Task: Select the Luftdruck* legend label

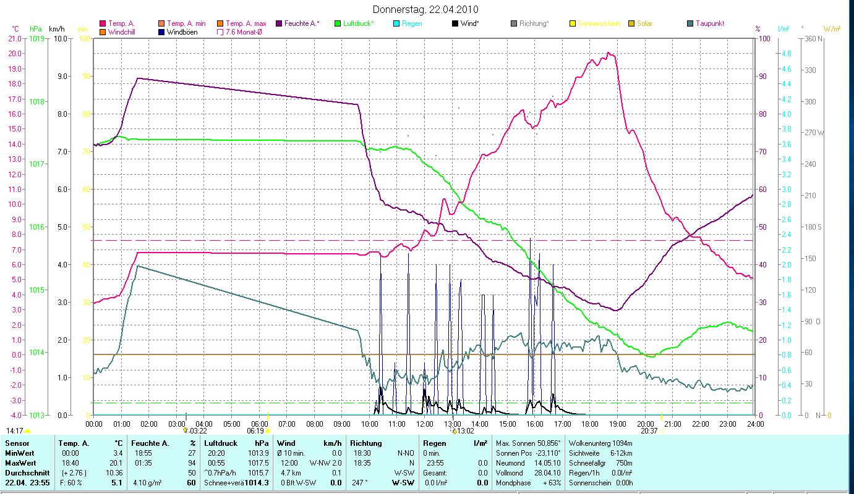Action: coord(359,23)
